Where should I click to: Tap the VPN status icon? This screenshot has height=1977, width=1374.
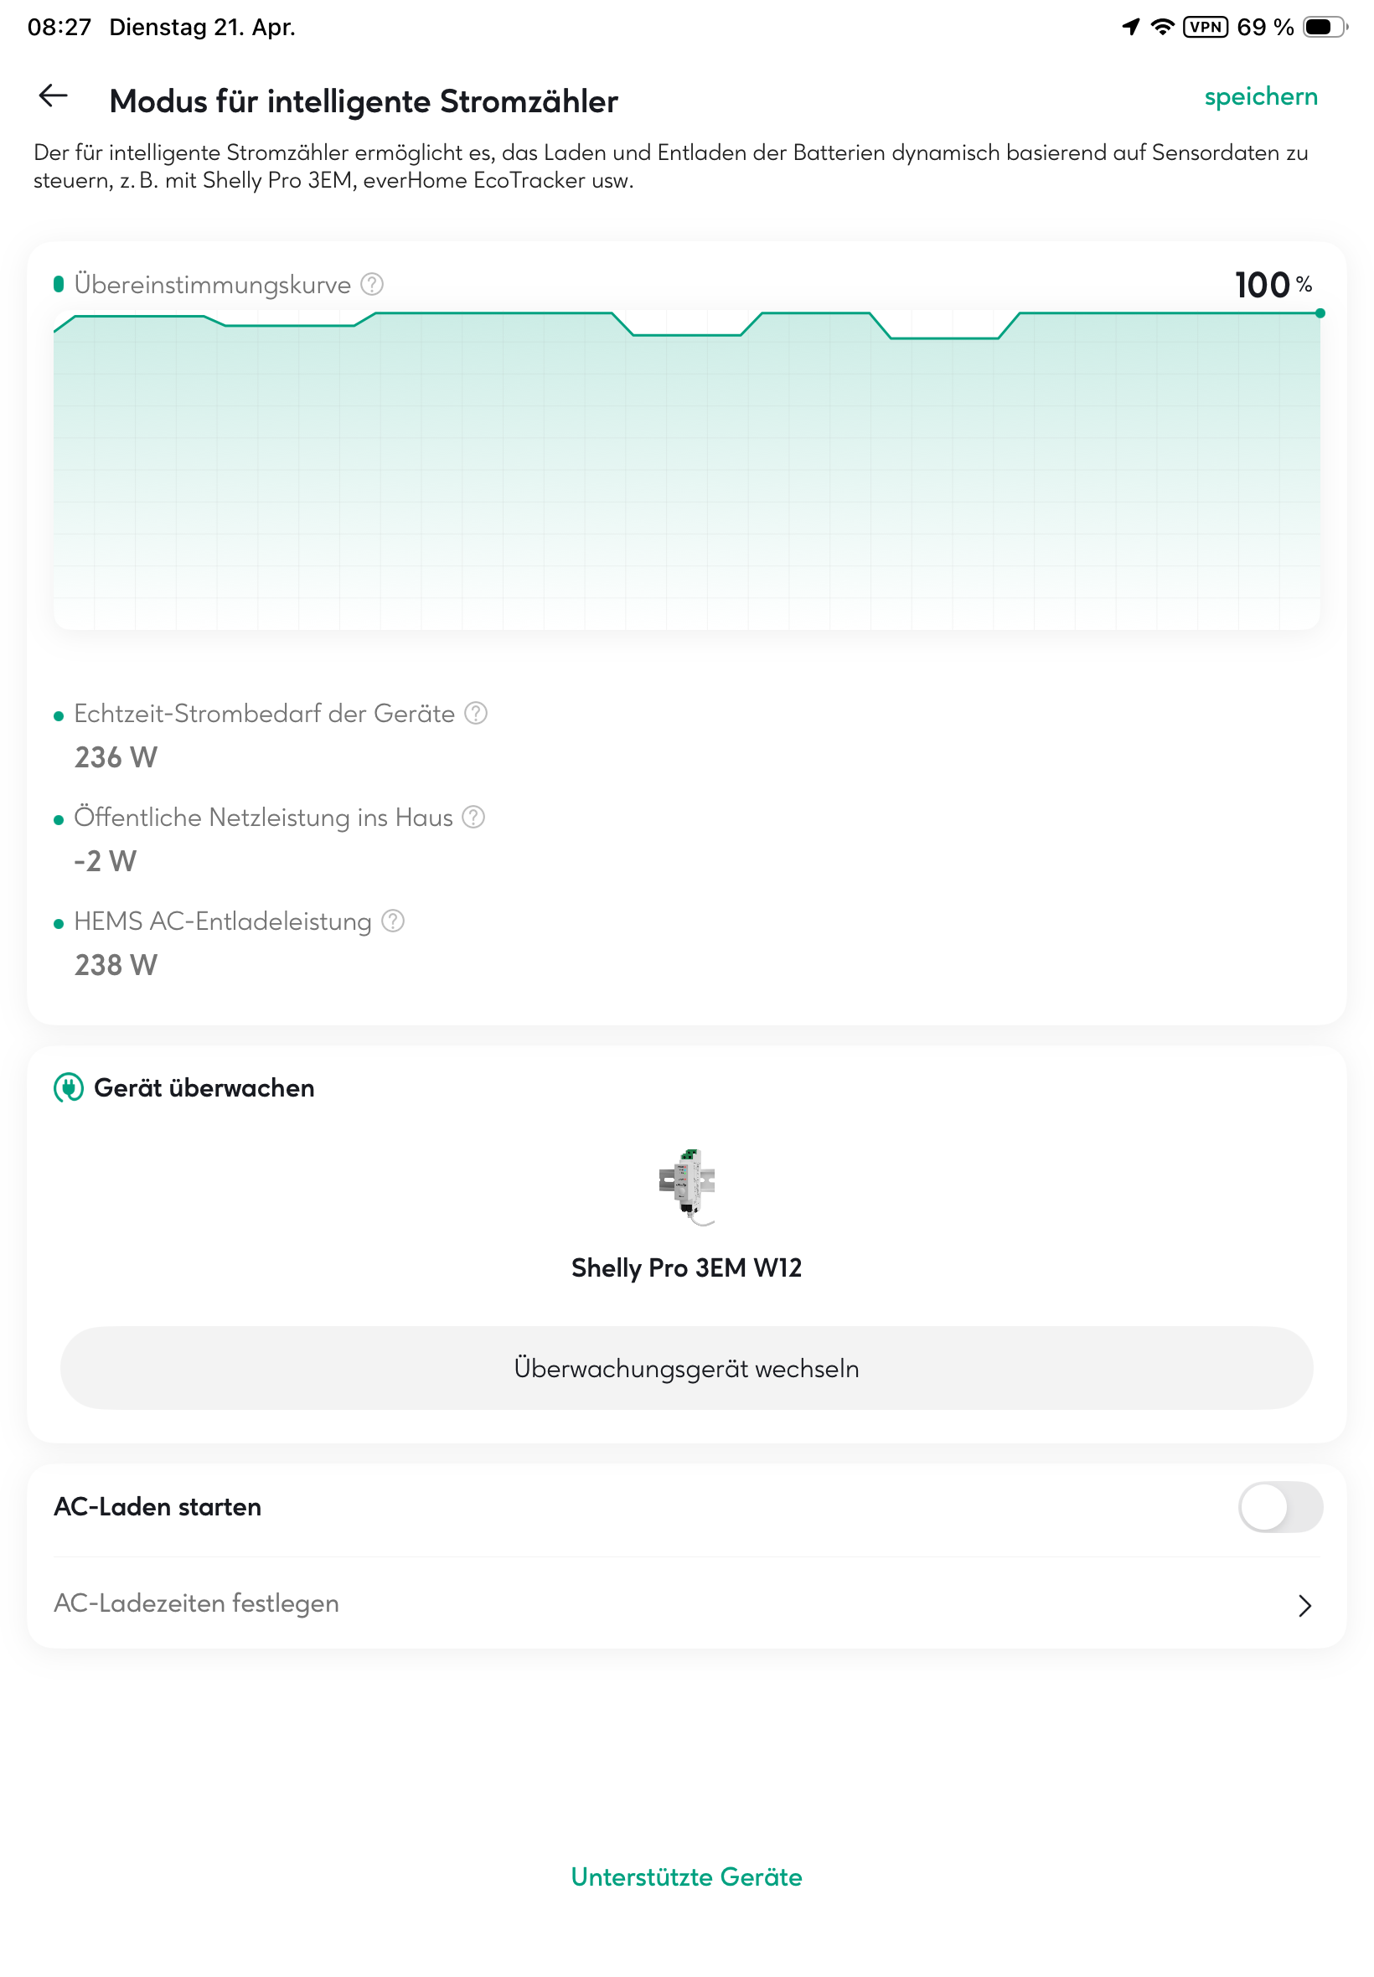(1205, 27)
